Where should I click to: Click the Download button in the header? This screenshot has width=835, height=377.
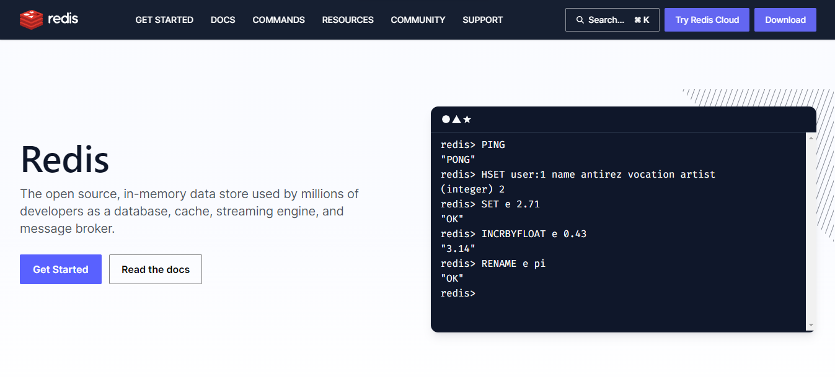(x=785, y=20)
